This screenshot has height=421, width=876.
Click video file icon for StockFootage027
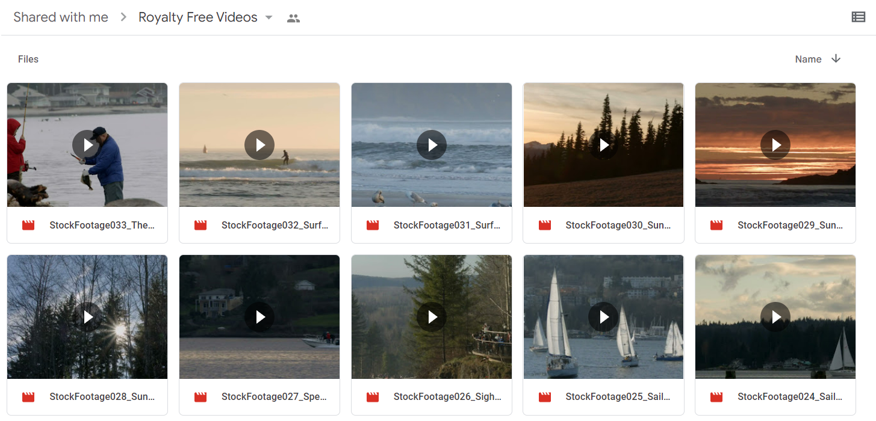tap(200, 397)
